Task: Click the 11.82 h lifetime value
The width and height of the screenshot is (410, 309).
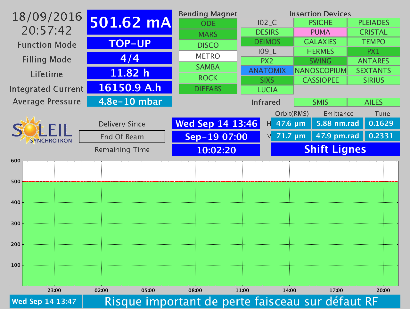Action: click(x=130, y=73)
